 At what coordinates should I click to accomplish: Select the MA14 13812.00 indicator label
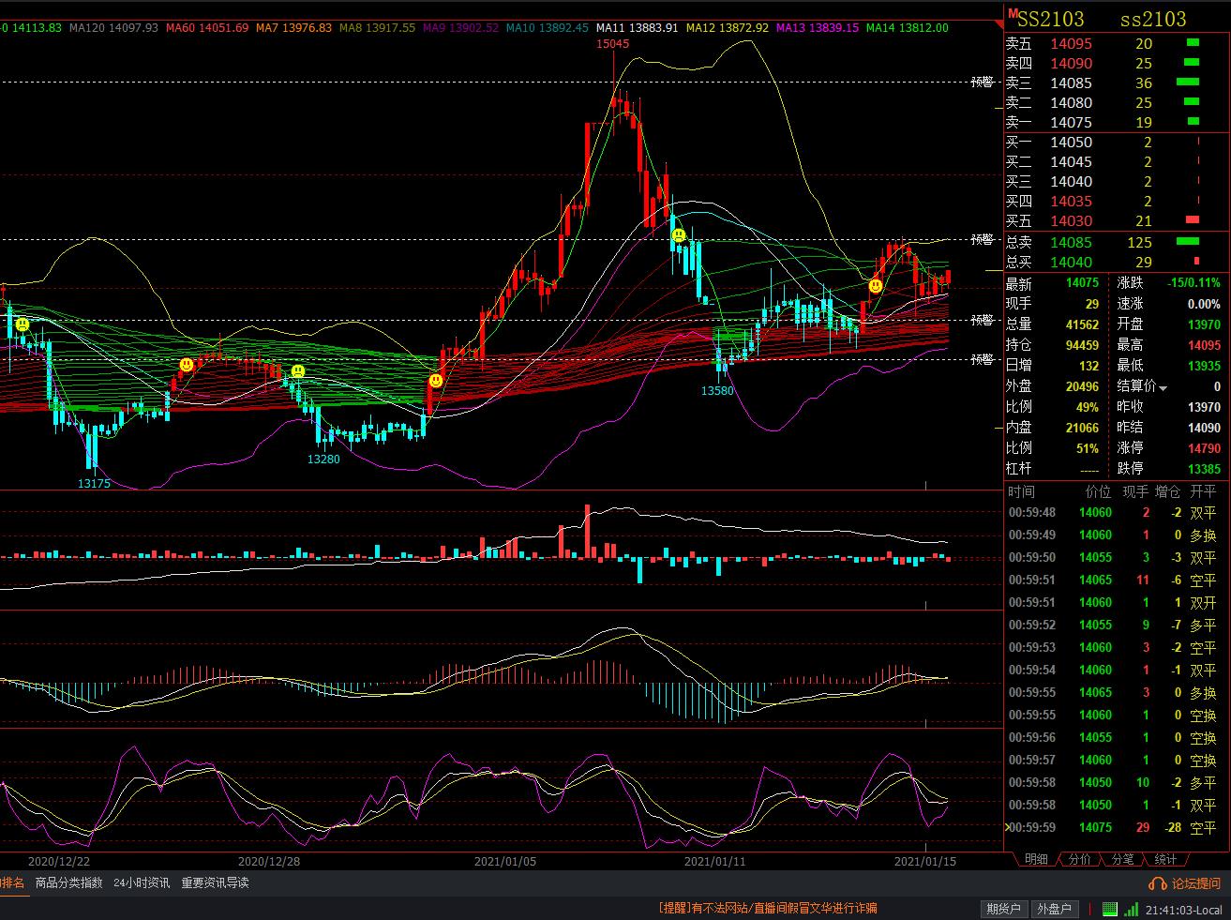click(x=908, y=28)
